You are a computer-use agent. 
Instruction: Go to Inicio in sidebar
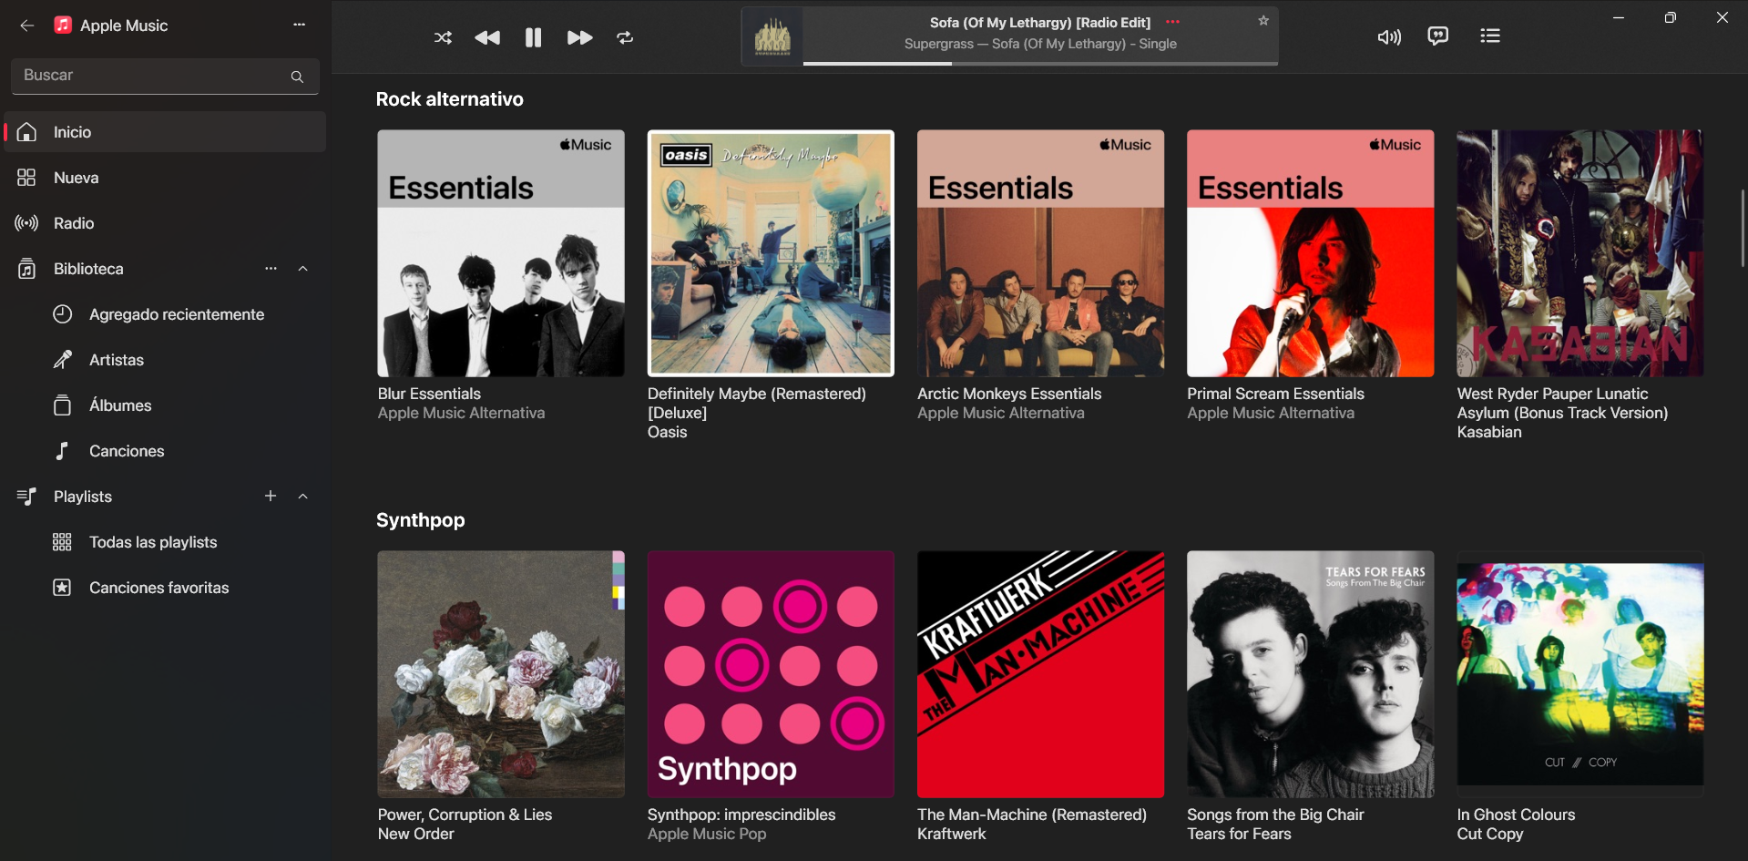[165, 132]
